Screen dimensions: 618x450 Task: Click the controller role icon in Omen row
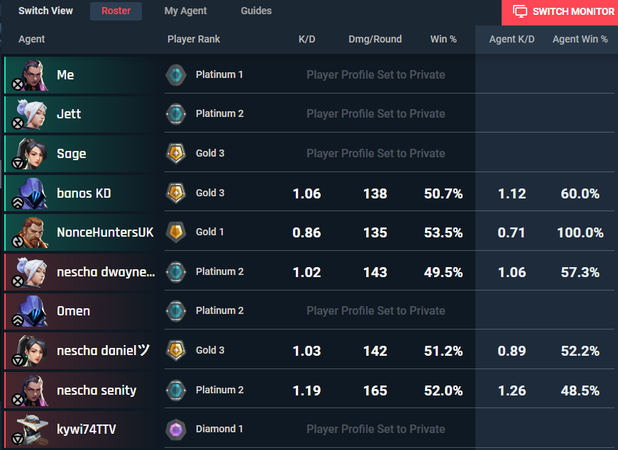click(x=18, y=320)
